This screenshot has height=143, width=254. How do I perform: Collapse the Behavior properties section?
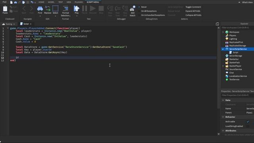point(223,117)
